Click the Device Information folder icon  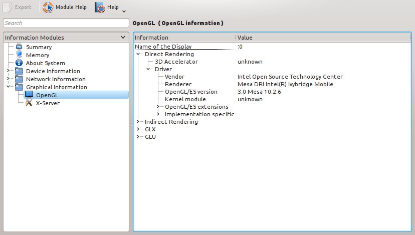click(x=19, y=71)
